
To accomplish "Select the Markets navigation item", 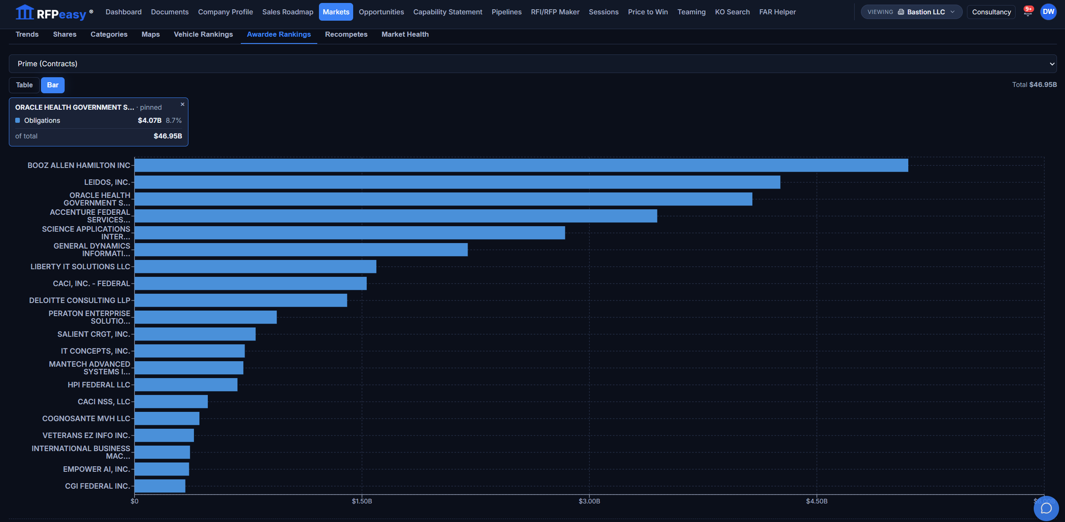I will (336, 12).
